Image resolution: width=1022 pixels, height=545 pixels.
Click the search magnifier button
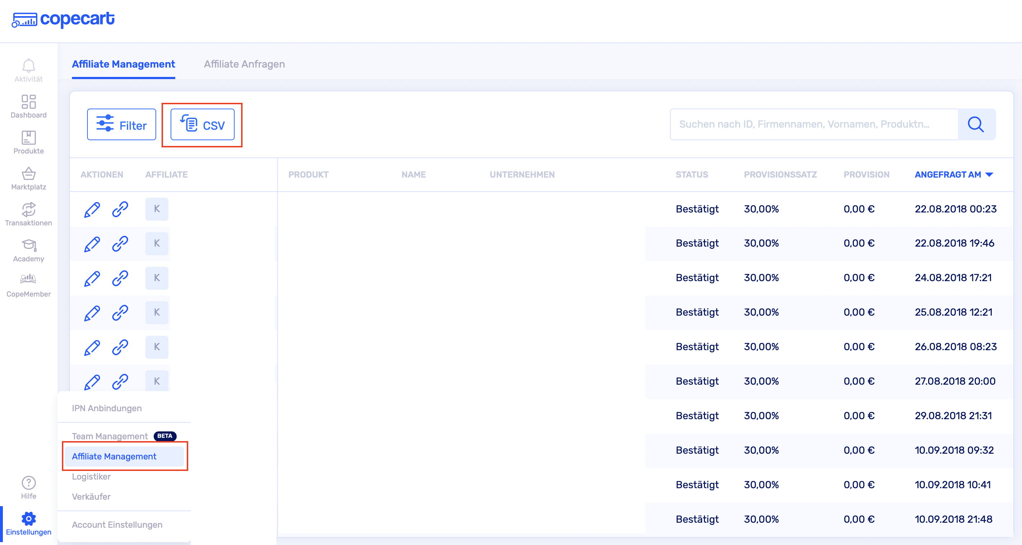click(976, 124)
